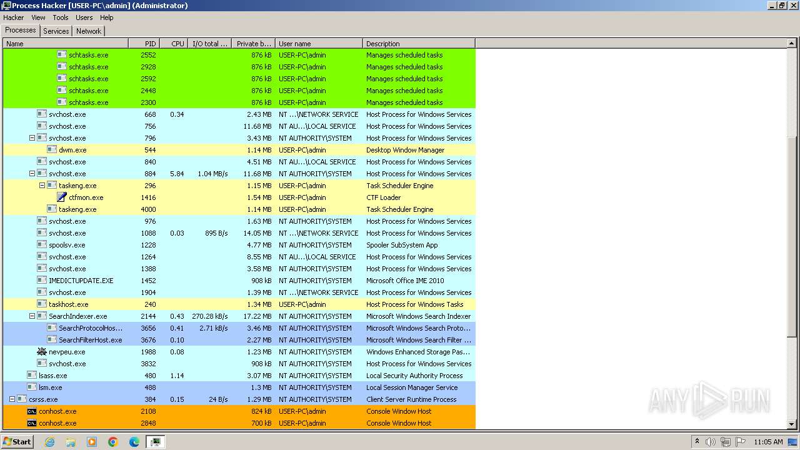Sort by Name column header
800x450 pixels.
pyautogui.click(x=66, y=44)
